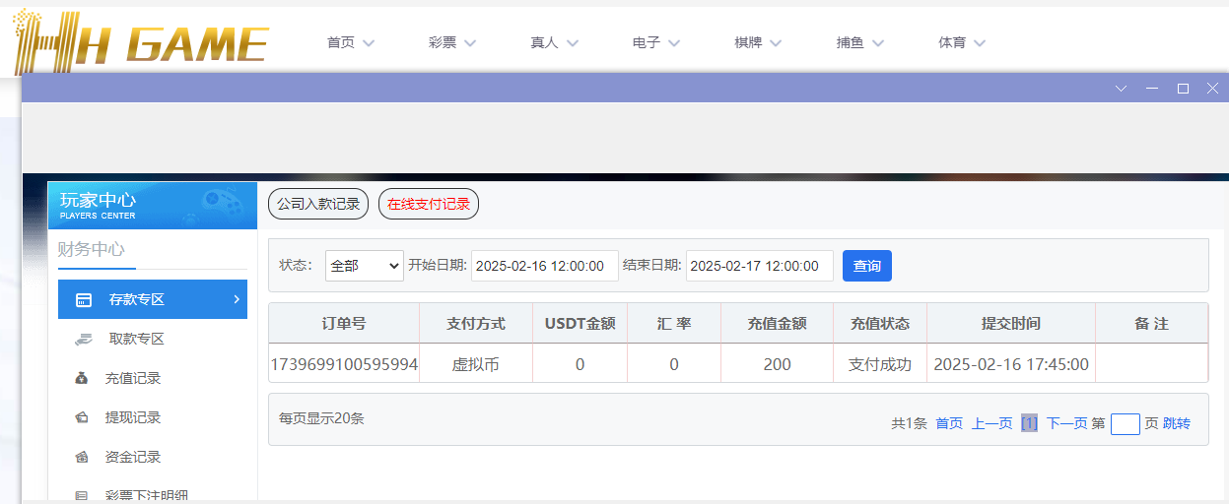
Task: Click the HH GAME logo
Action: [x=140, y=42]
